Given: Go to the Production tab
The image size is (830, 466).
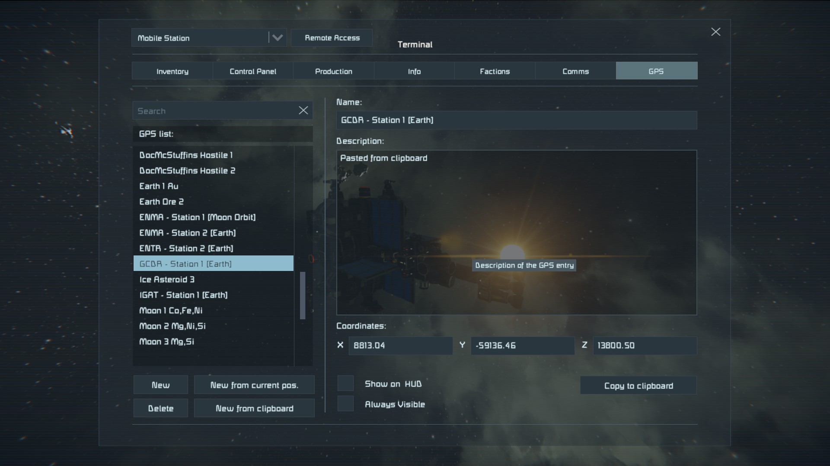Looking at the screenshot, I should 333,71.
